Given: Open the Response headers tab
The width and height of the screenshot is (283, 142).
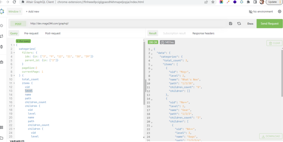Looking at the screenshot, I should [x=203, y=34].
